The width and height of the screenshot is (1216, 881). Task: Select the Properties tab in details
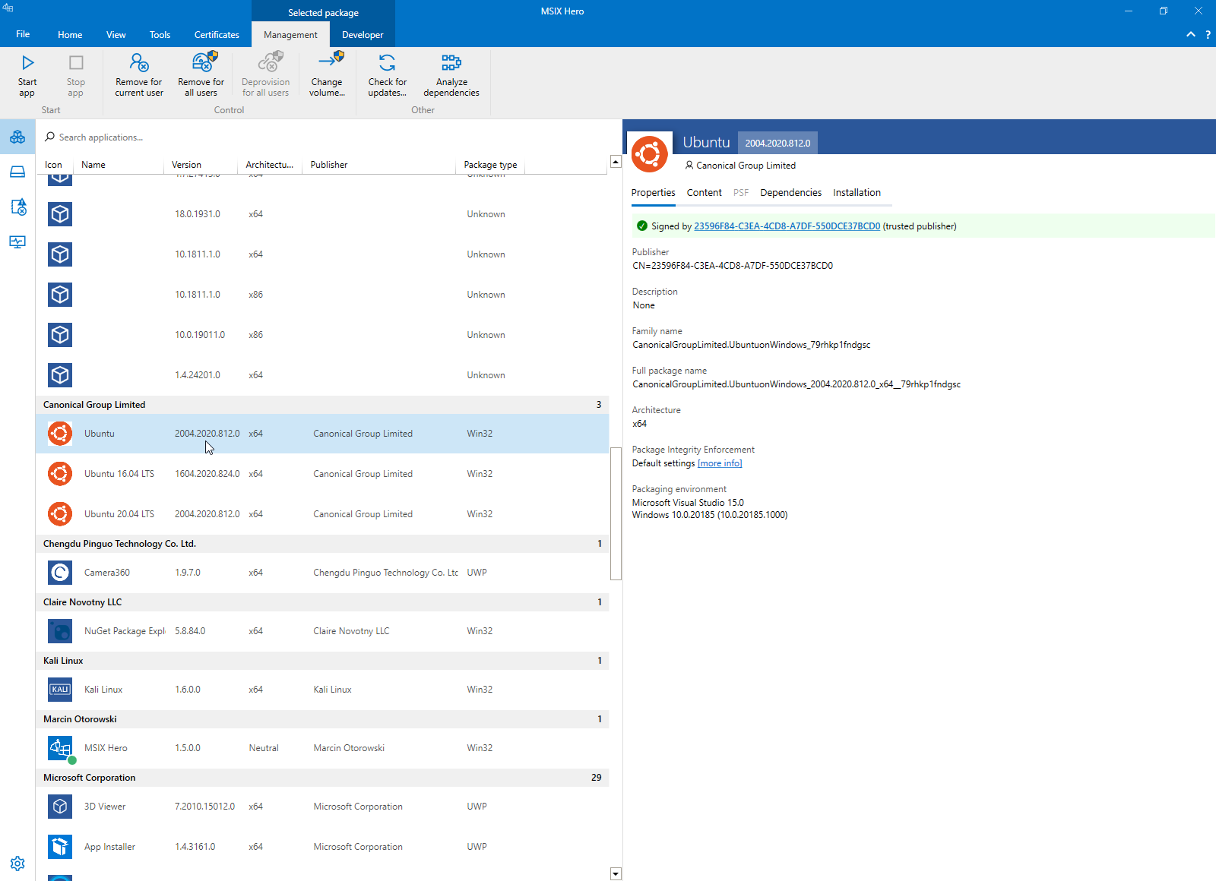coord(653,193)
